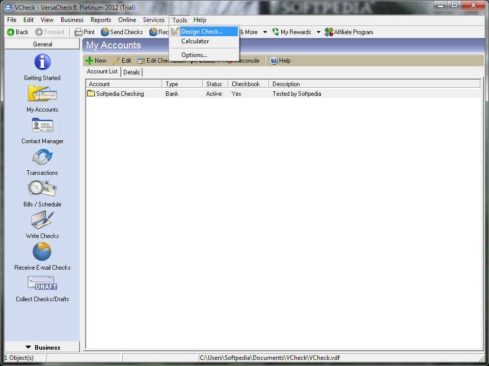The width and height of the screenshot is (489, 366).
Task: Open Affiliate Program toolbar item
Action: tap(349, 32)
